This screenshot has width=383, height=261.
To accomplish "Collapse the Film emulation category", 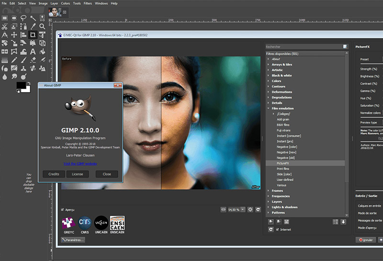I will point(268,108).
